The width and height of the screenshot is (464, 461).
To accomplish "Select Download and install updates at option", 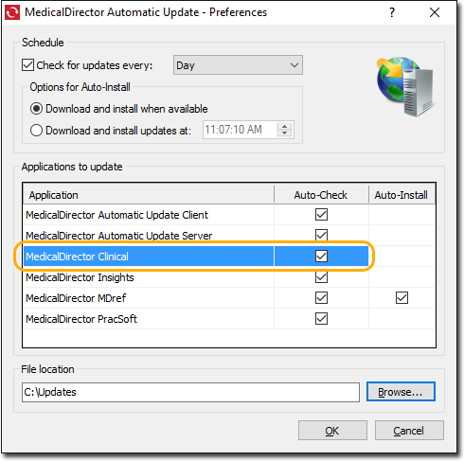I will 36,131.
